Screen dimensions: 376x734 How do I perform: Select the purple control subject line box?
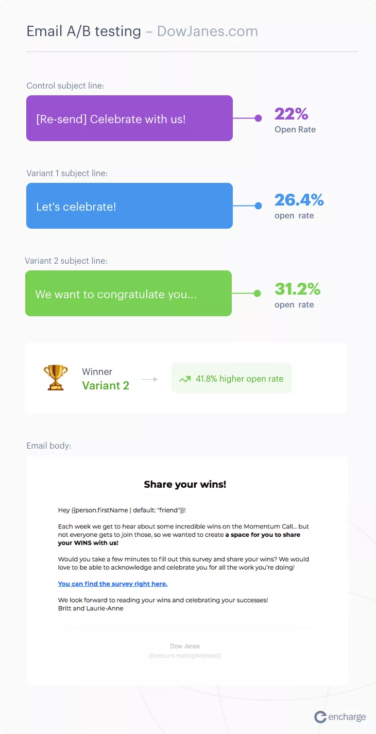tap(129, 118)
